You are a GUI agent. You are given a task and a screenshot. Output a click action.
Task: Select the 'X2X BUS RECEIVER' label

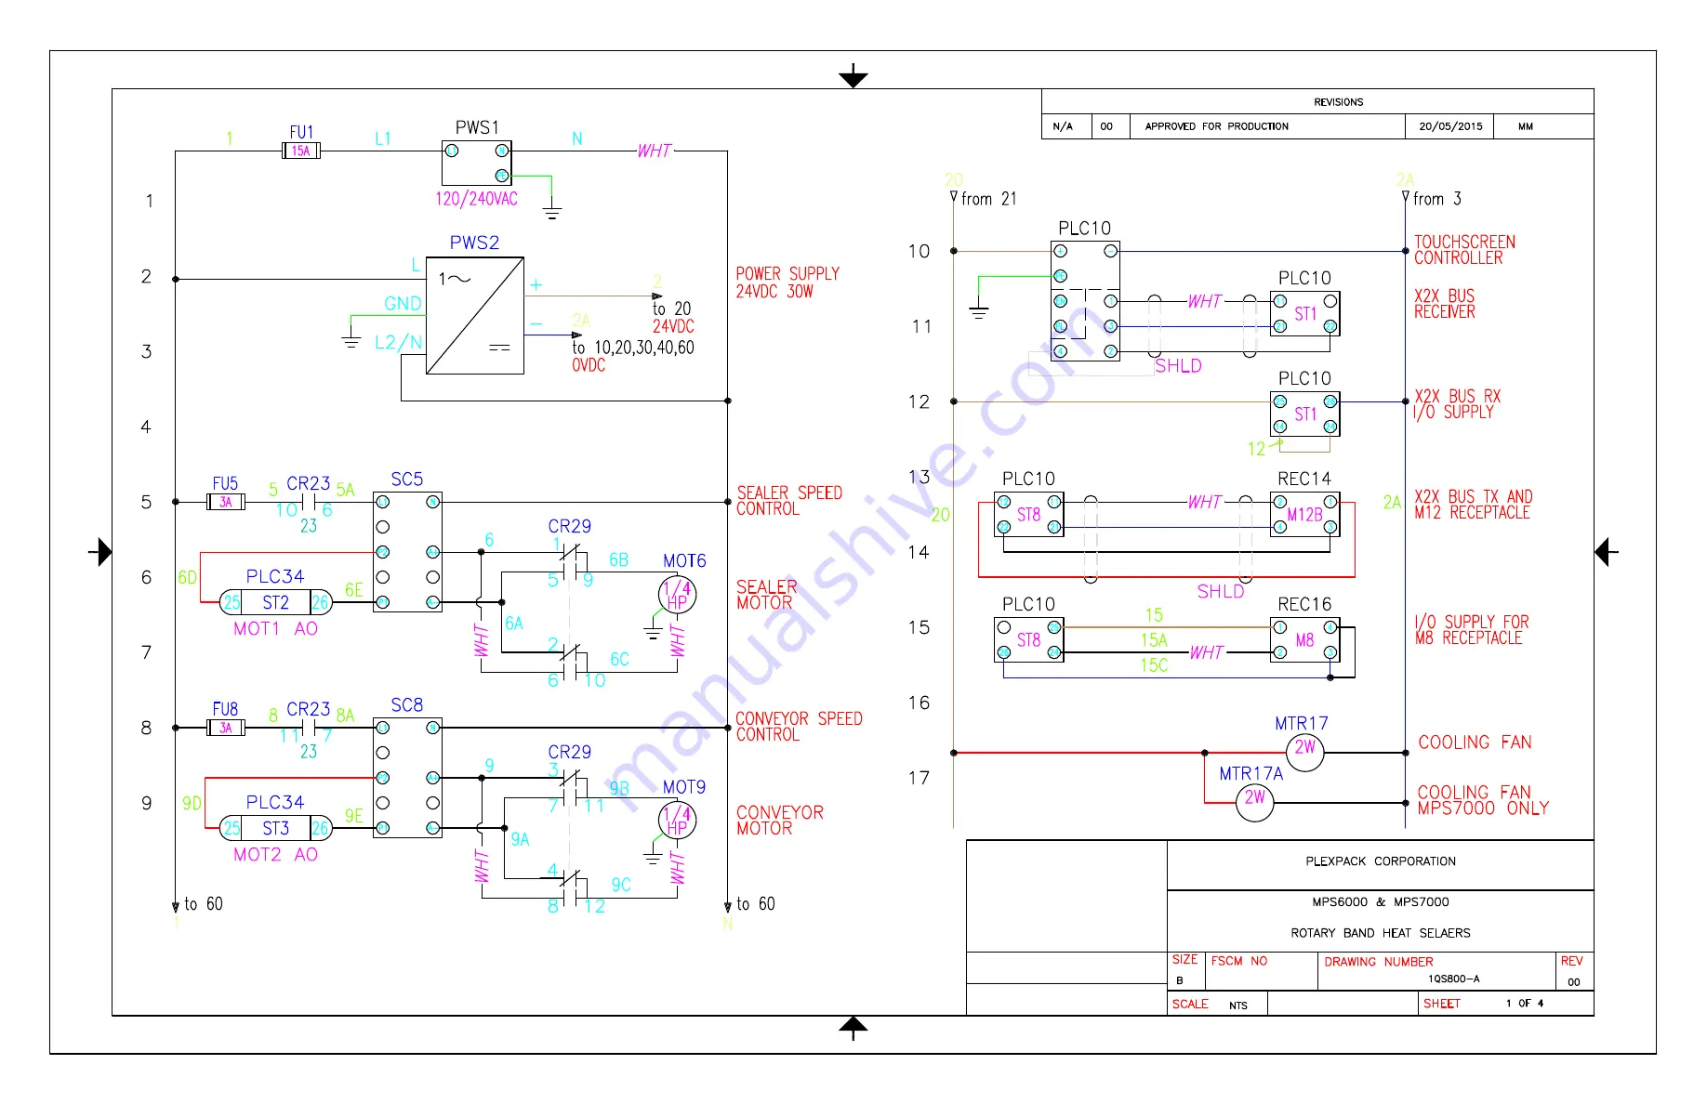pos(1444,304)
